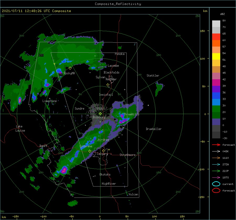Click the Lacombe town label
This screenshot has height=220, width=236.
(113, 66)
